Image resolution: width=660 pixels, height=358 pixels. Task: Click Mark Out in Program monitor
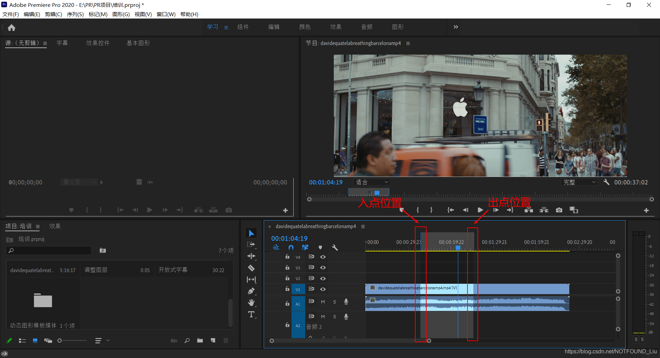431,210
